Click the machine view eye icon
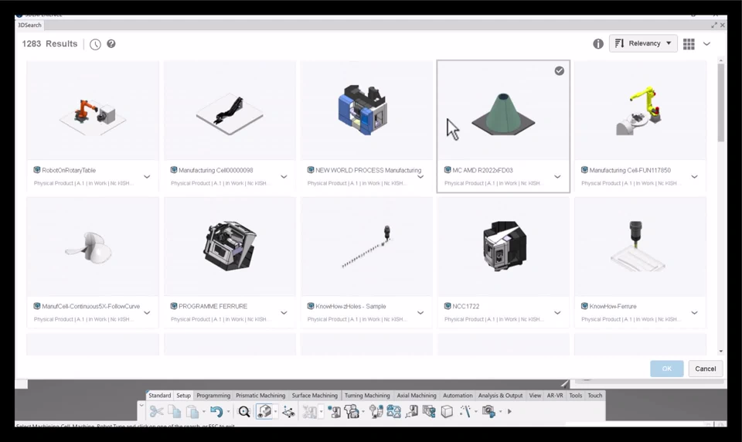 tap(264, 412)
